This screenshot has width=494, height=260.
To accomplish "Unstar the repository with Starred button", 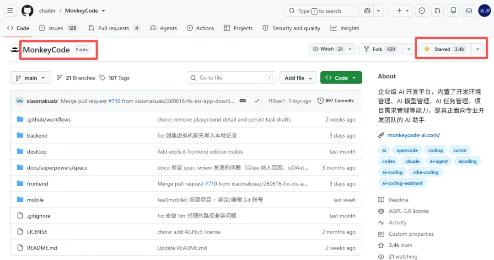I will coord(445,49).
